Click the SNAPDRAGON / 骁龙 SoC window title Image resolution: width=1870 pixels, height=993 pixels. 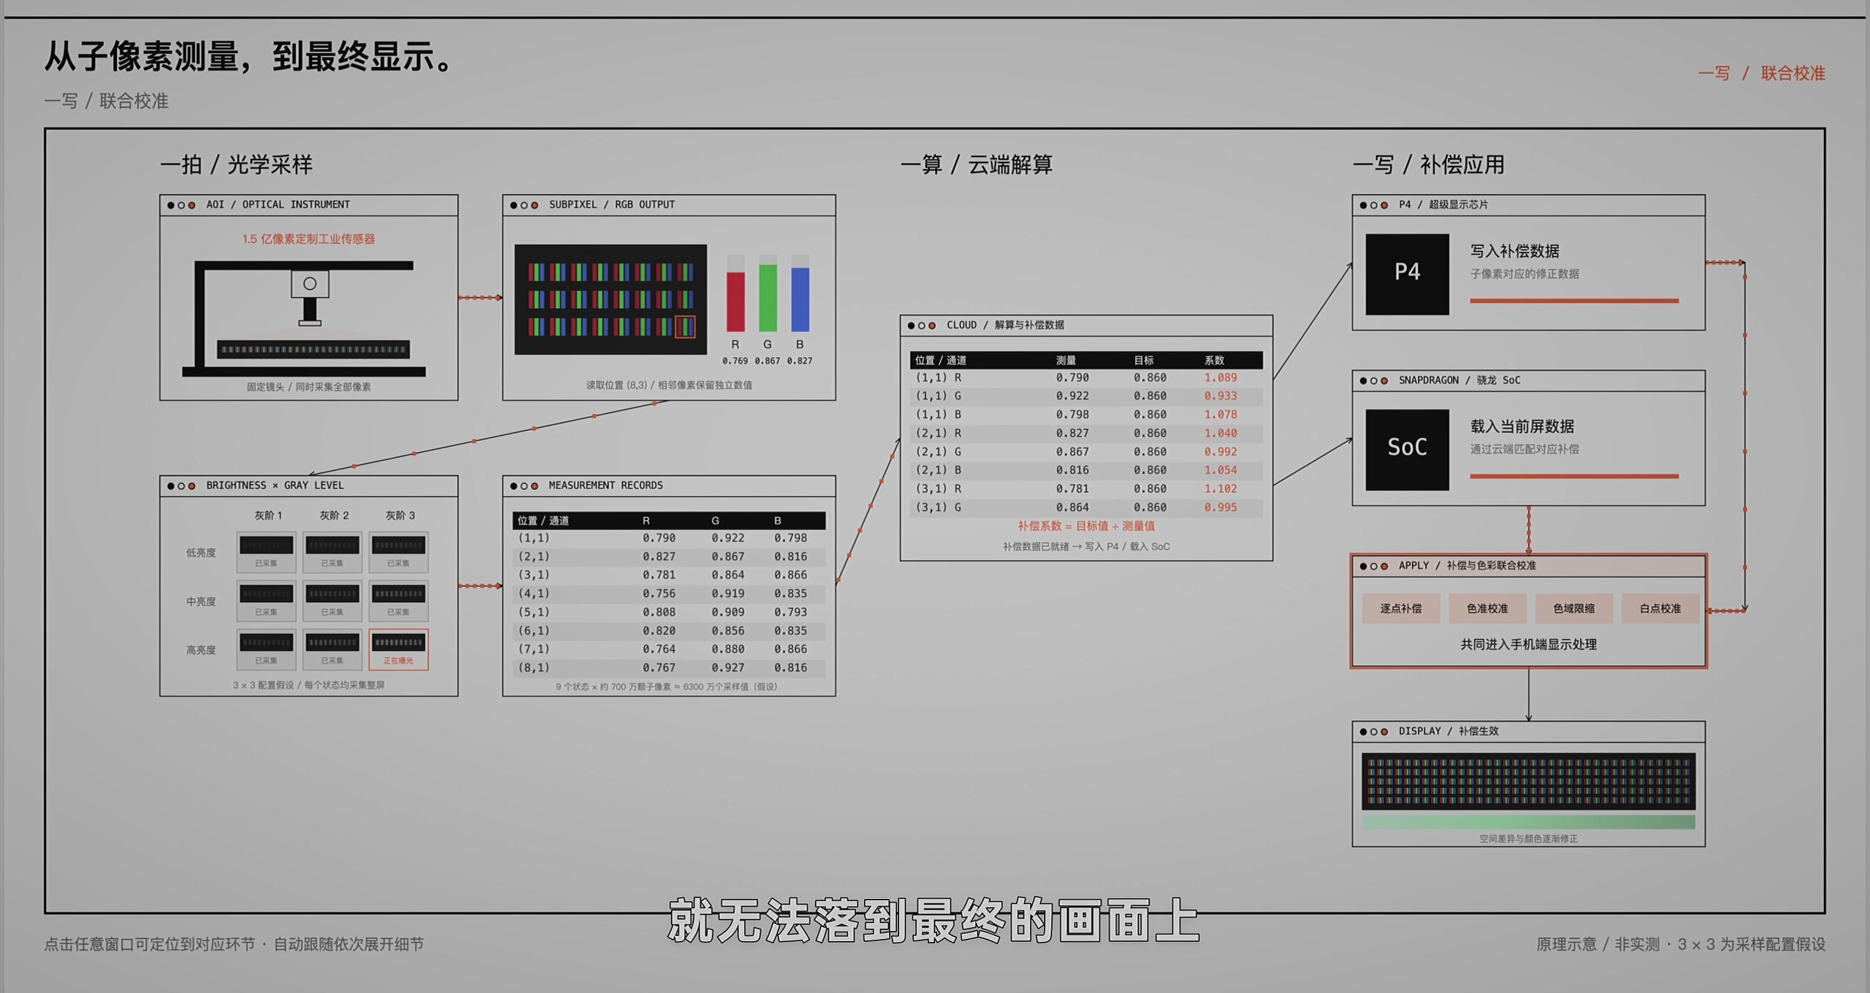(1459, 380)
